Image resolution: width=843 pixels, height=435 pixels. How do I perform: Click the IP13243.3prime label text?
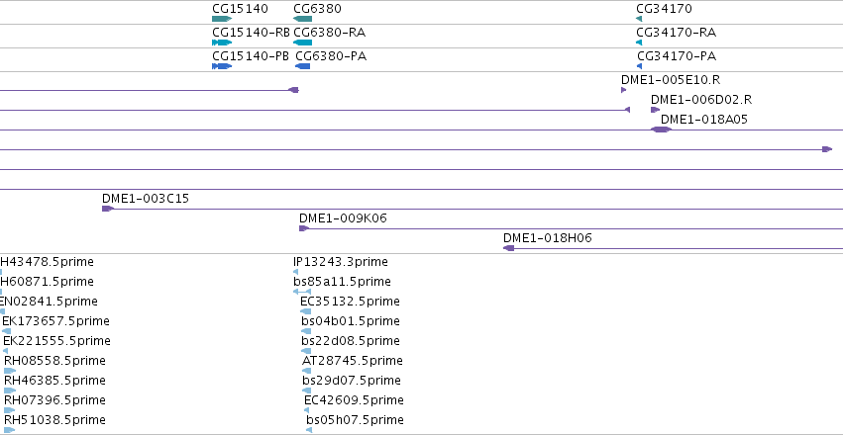(x=341, y=262)
